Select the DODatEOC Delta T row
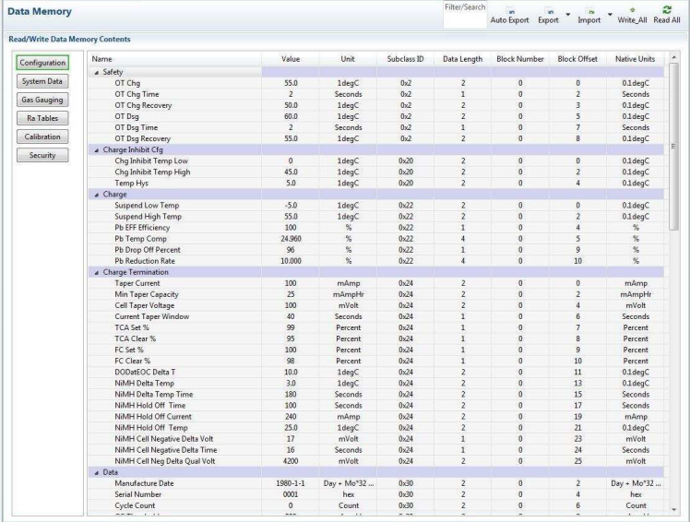Viewport: 690px width, 522px height. tap(375, 373)
